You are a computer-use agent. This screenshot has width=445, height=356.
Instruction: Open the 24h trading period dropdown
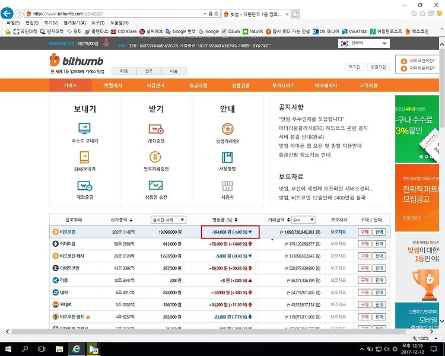click(303, 220)
